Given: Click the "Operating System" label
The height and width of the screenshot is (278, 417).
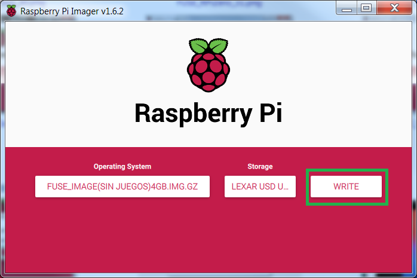Looking at the screenshot, I should pyautogui.click(x=122, y=167).
